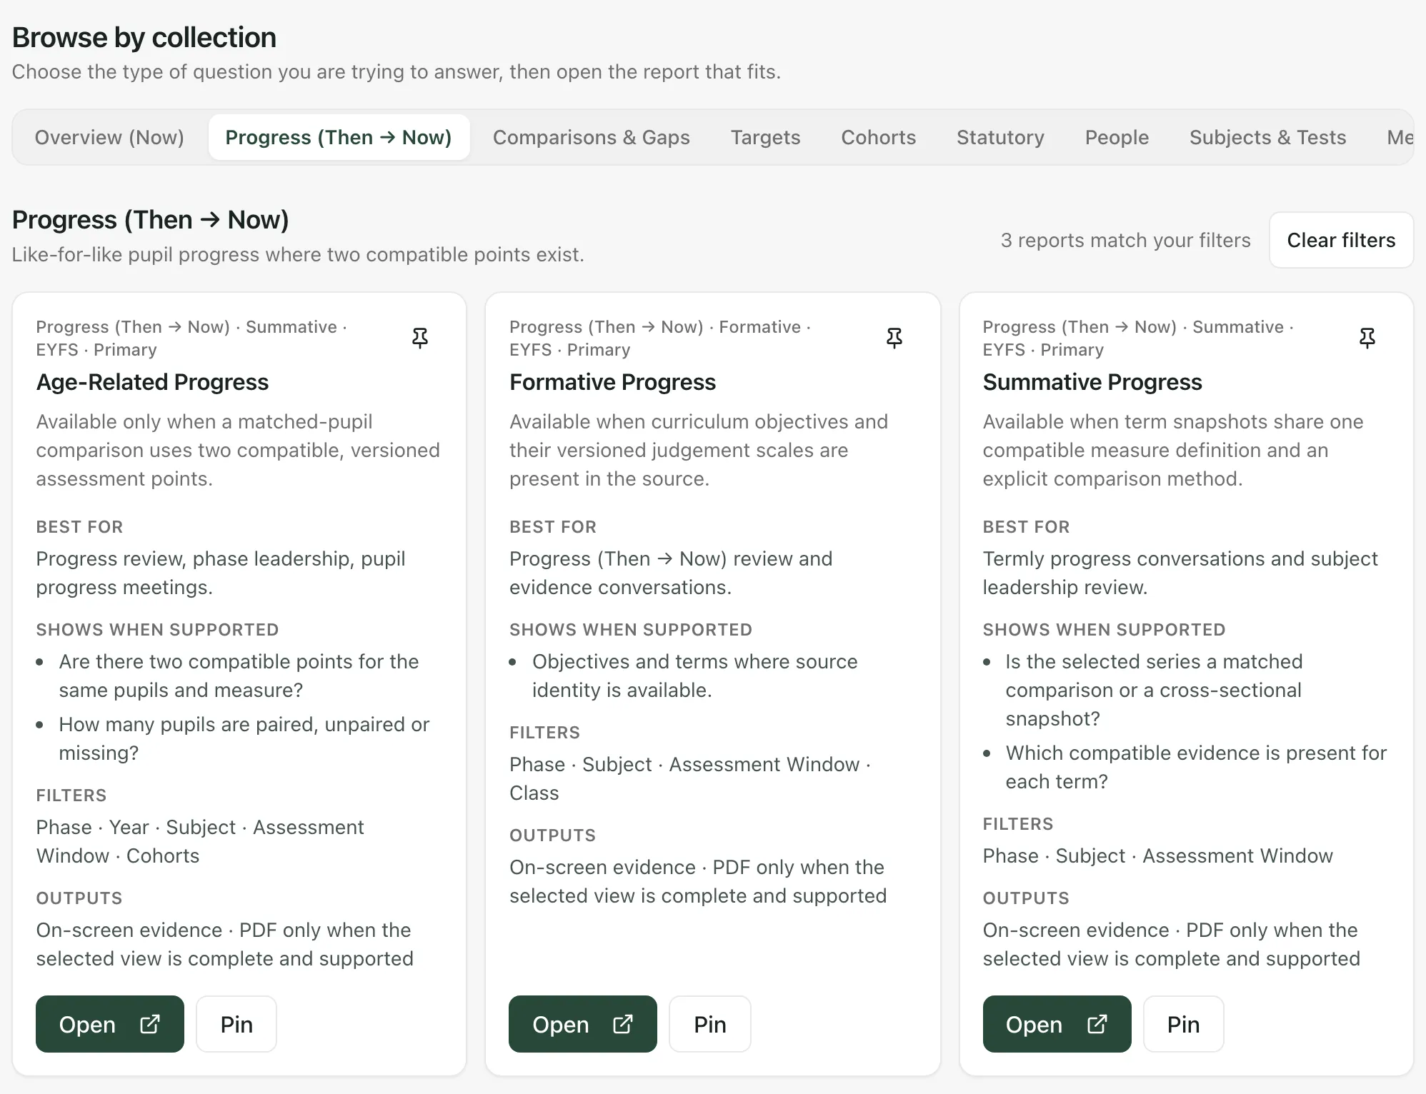The width and height of the screenshot is (1426, 1094).
Task: Click '3 reports match your filters' text
Action: click(x=1125, y=240)
